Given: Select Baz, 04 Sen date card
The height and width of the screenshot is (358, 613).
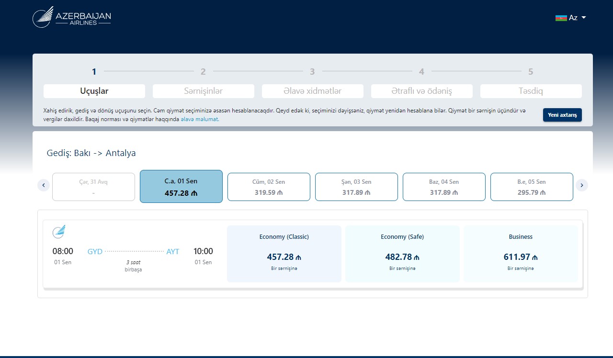Looking at the screenshot, I should (x=444, y=187).
